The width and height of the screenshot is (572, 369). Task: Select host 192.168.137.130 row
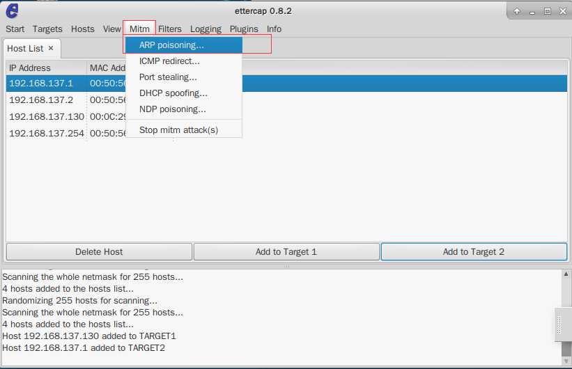pos(286,116)
